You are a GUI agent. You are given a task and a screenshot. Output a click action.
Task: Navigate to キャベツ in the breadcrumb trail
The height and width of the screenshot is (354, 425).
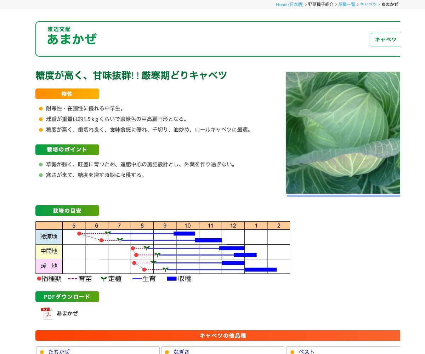click(368, 4)
